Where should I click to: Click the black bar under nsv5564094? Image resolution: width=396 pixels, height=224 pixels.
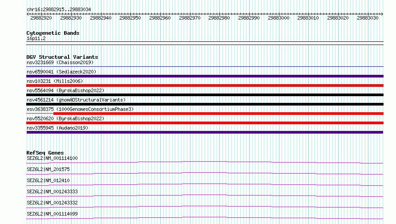point(205,95)
